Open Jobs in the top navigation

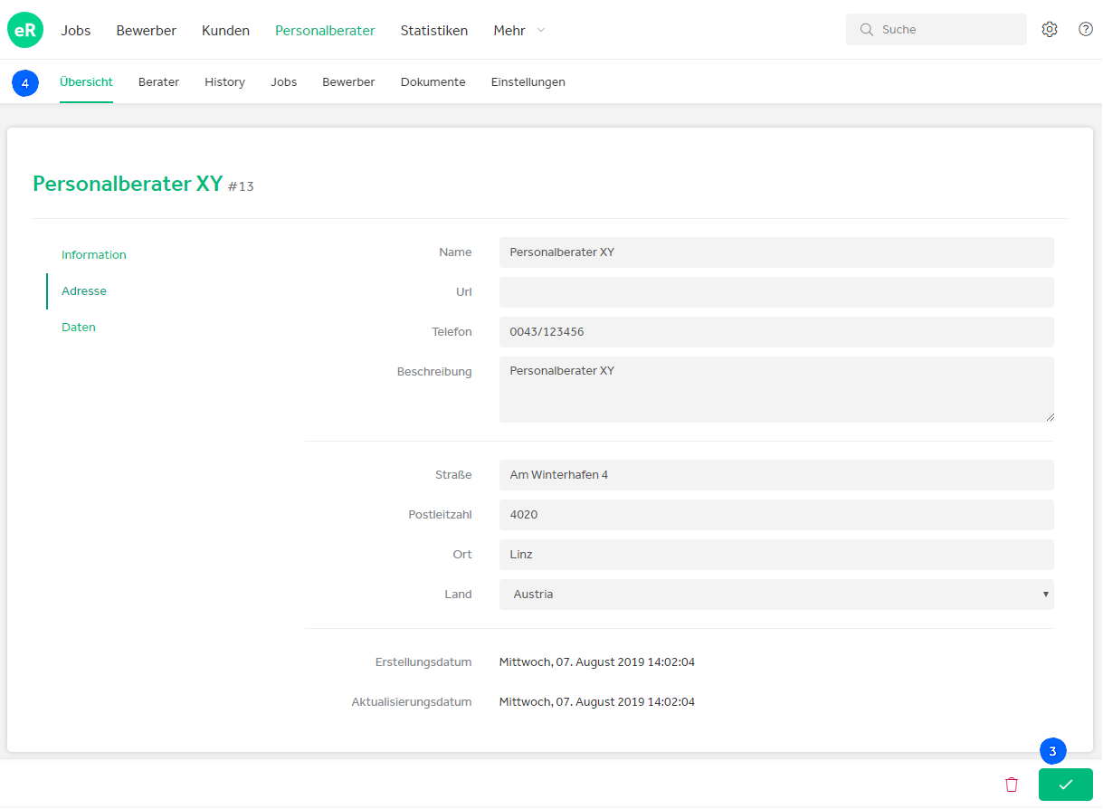point(76,30)
